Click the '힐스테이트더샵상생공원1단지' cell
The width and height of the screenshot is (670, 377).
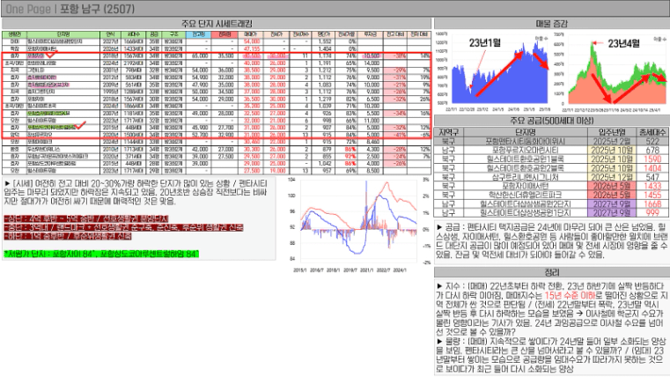coord(525,212)
